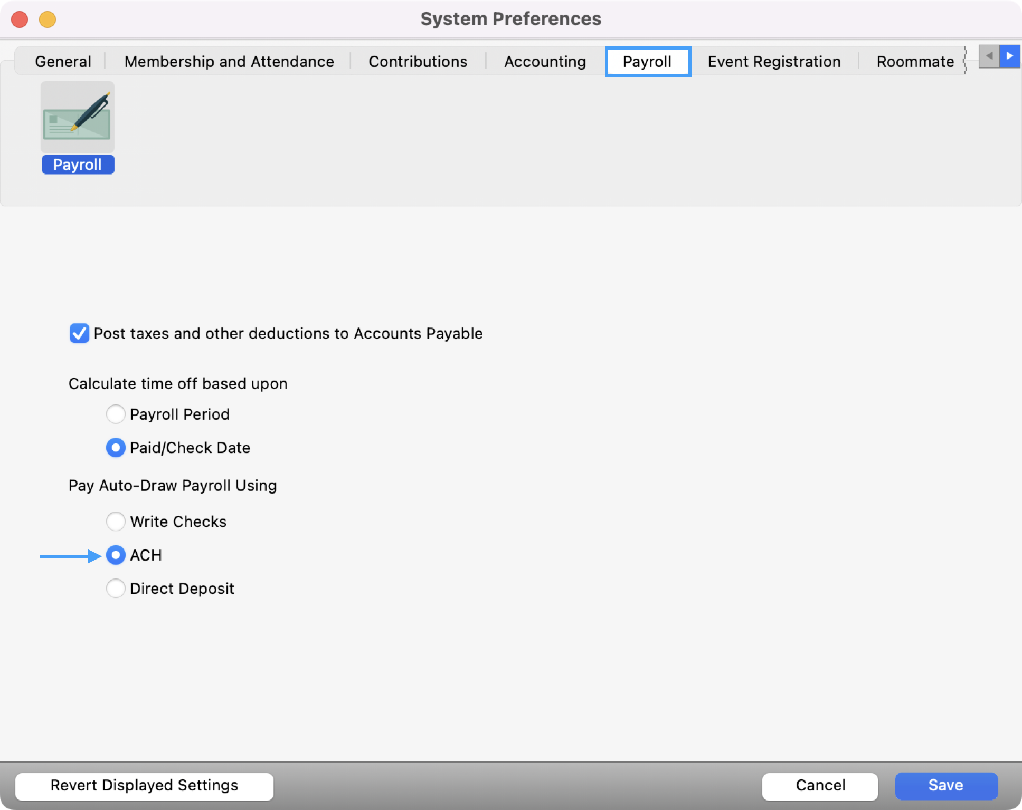1022x810 pixels.
Task: Open the Membership and Attendance tab
Action: click(229, 62)
